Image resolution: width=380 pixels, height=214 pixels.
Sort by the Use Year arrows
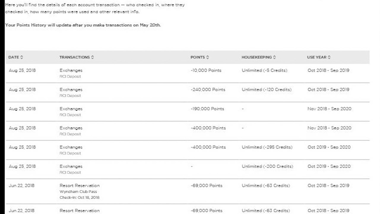coord(329,57)
